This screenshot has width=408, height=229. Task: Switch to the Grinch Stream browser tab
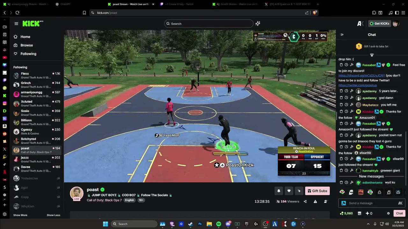(x=235, y=4)
